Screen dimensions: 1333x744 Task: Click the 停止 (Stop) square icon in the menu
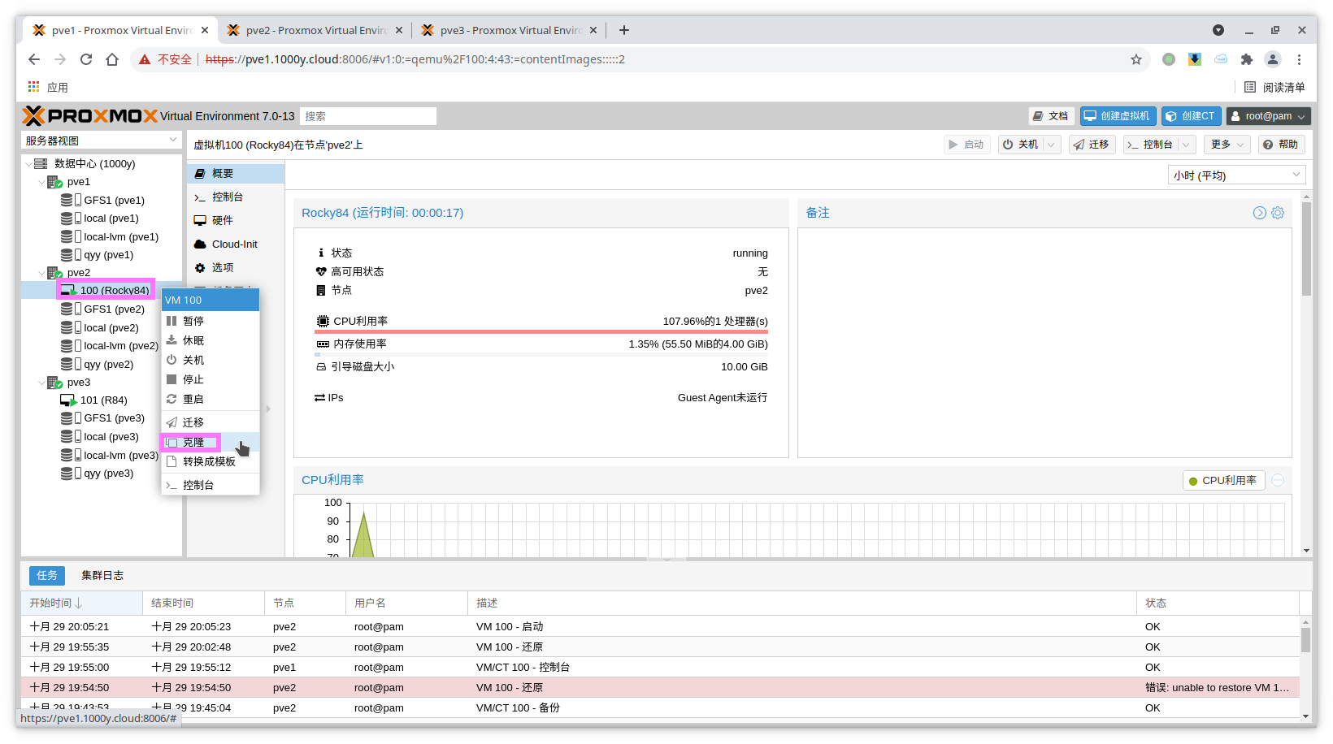coord(172,380)
